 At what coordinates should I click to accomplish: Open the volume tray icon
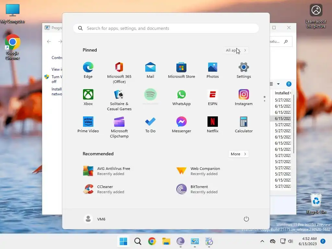click(x=290, y=241)
